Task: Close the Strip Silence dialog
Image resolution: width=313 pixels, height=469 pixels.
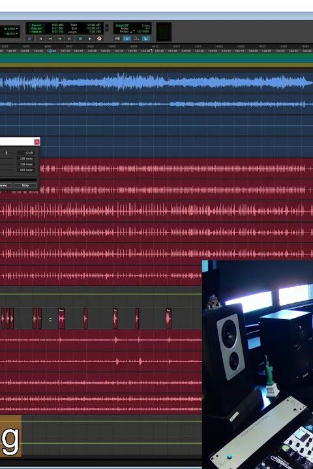Action: pos(37,142)
